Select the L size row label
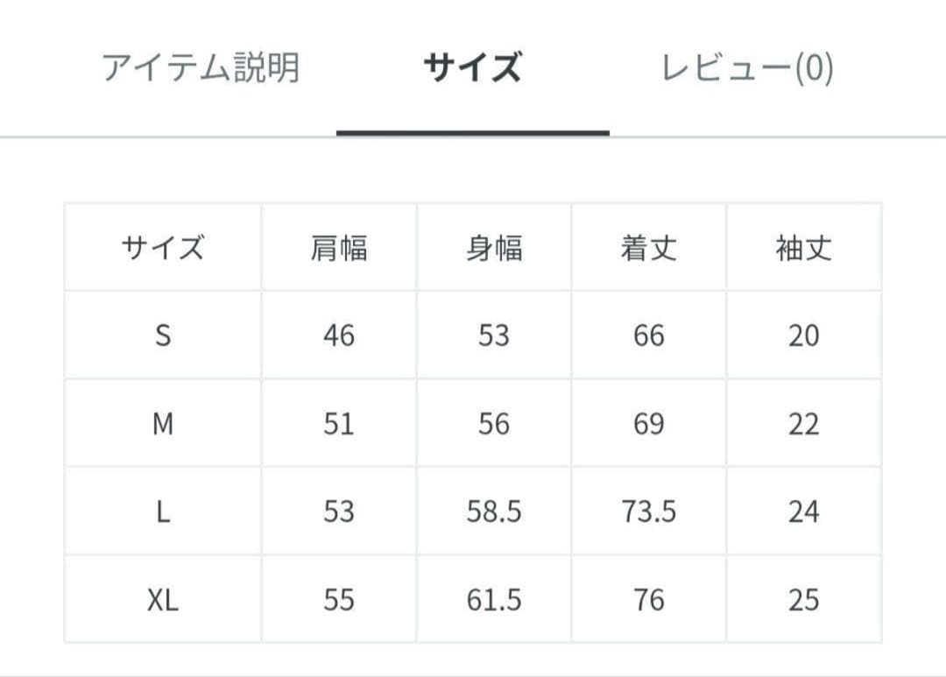The image size is (946, 677). point(163,511)
